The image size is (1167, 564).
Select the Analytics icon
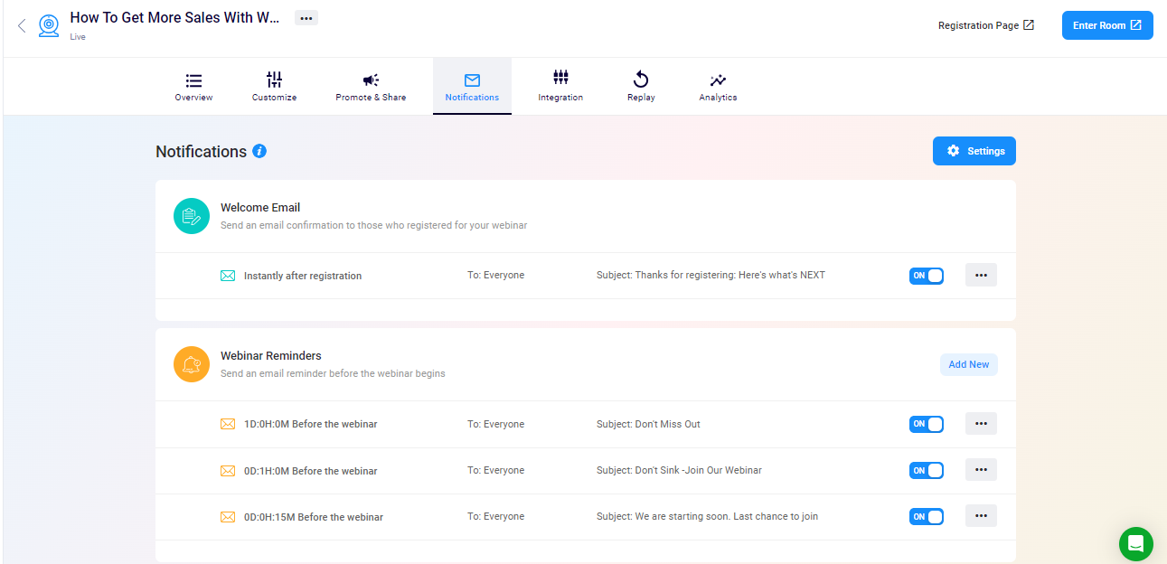point(717,78)
